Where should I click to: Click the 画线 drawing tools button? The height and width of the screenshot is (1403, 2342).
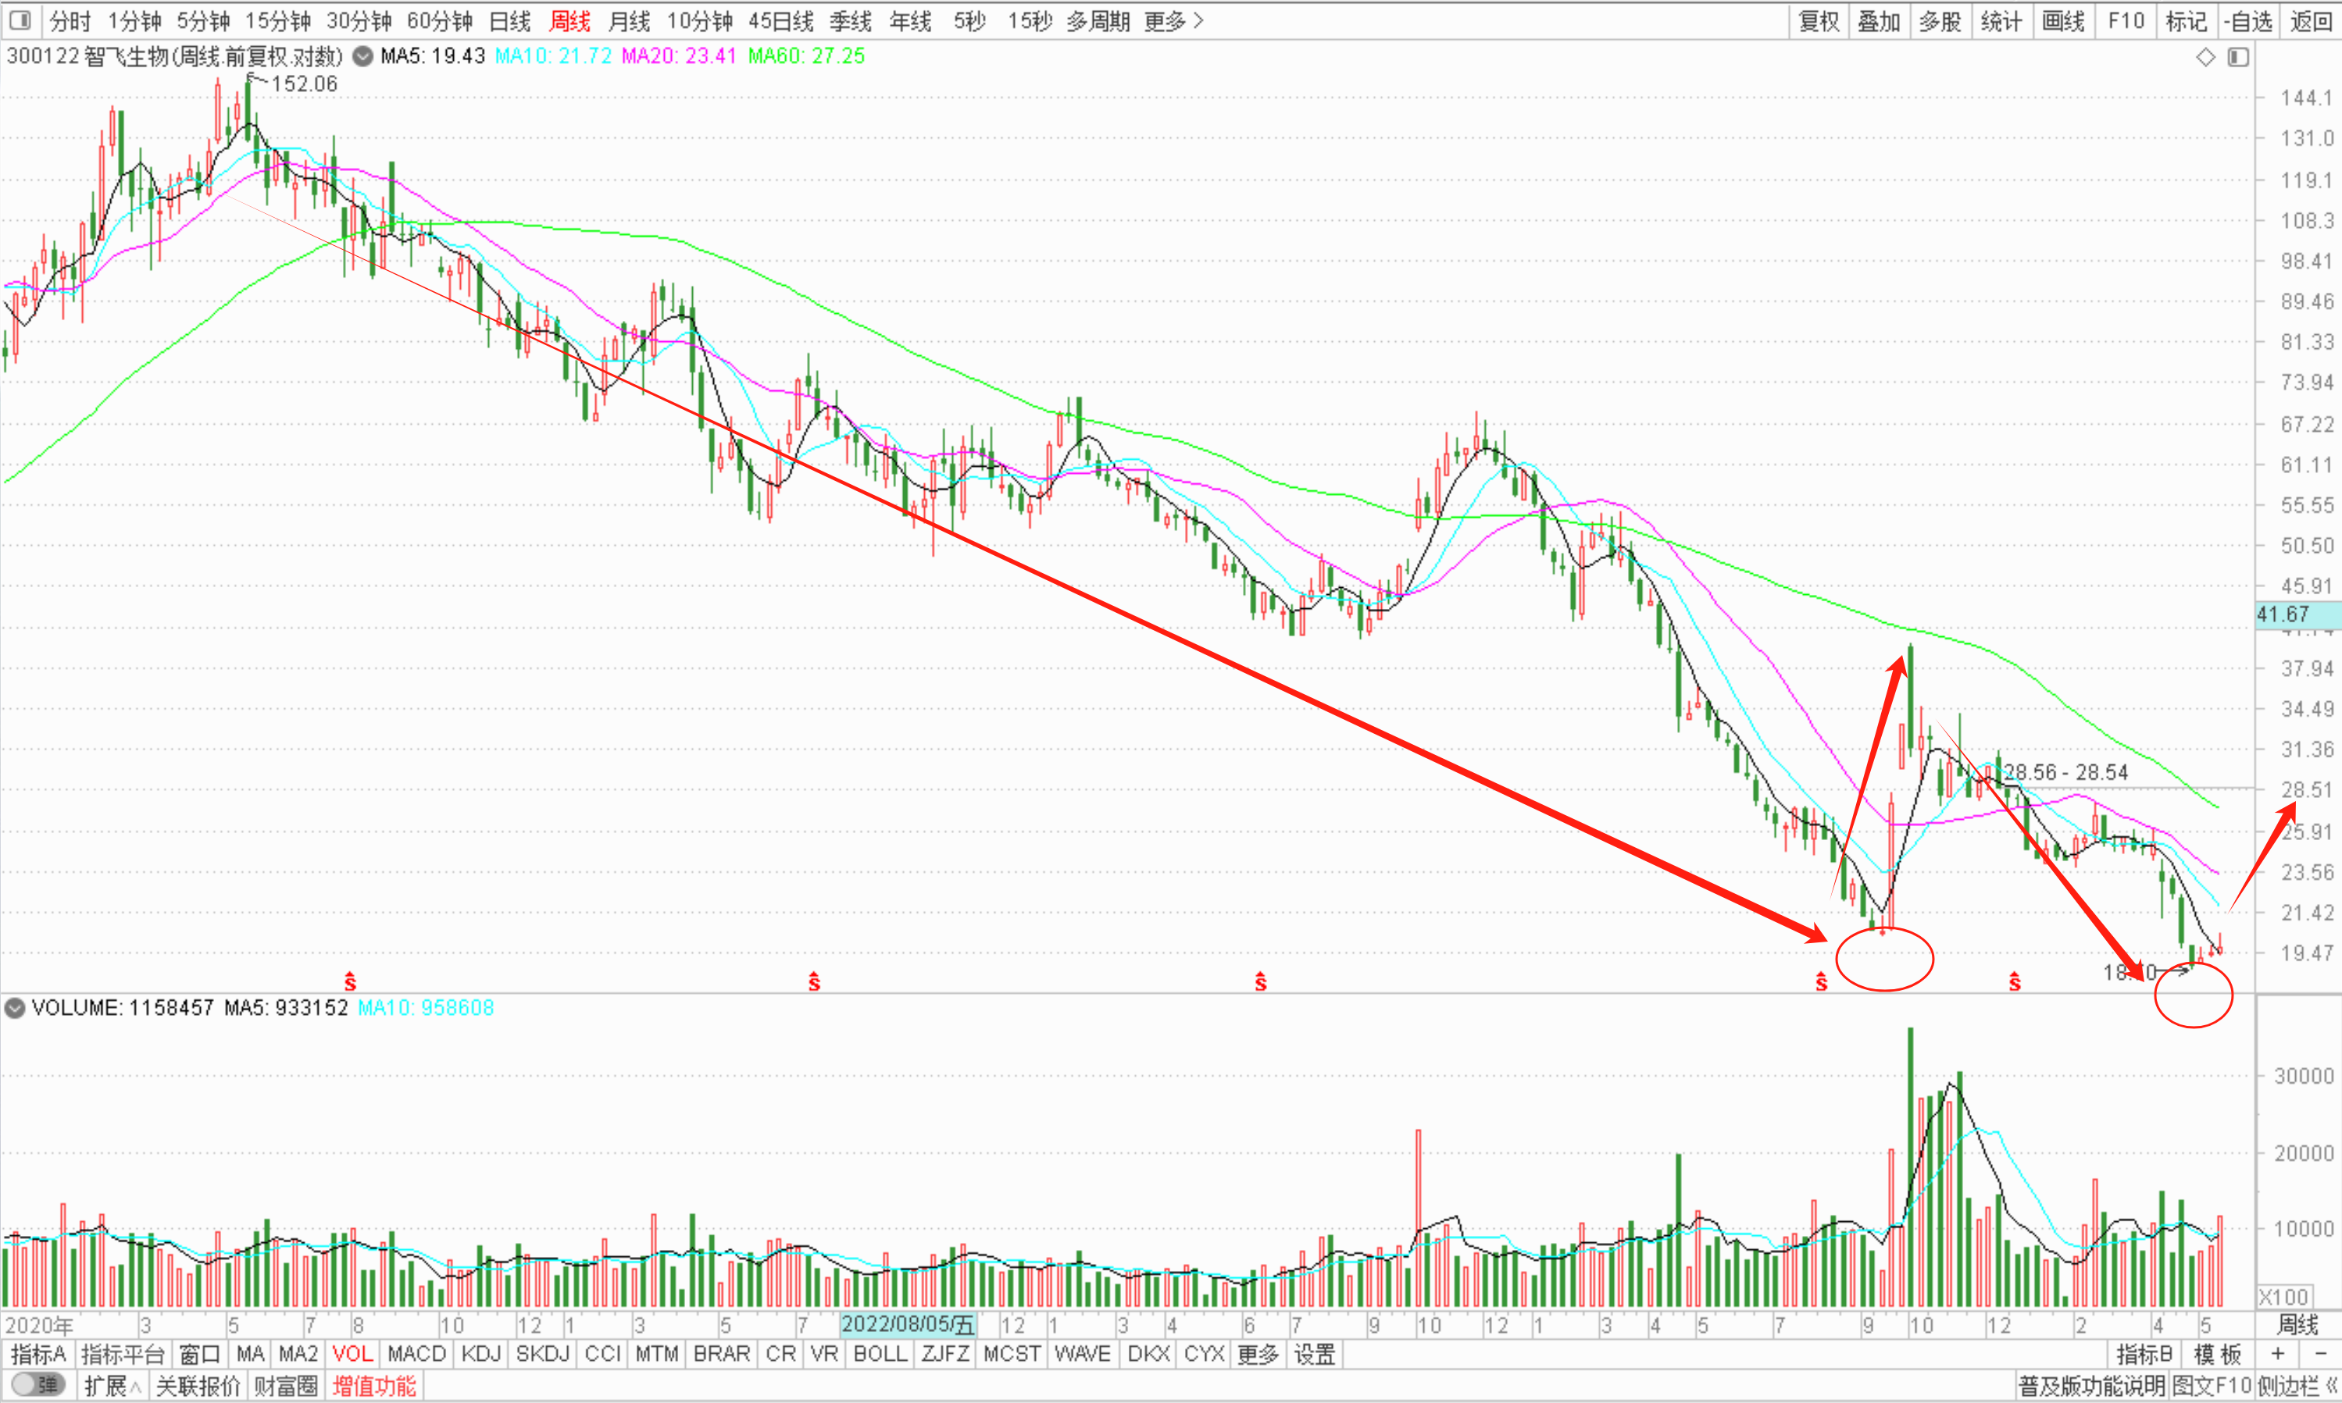2063,21
